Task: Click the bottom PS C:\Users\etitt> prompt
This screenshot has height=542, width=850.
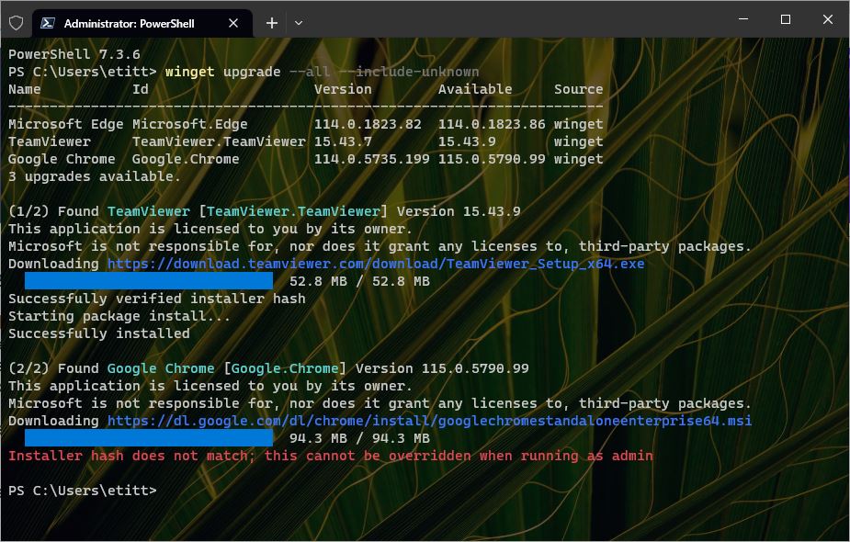Action: click(83, 491)
